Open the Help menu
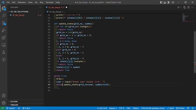This screenshot has width=196, height=110. (x=58, y=2)
